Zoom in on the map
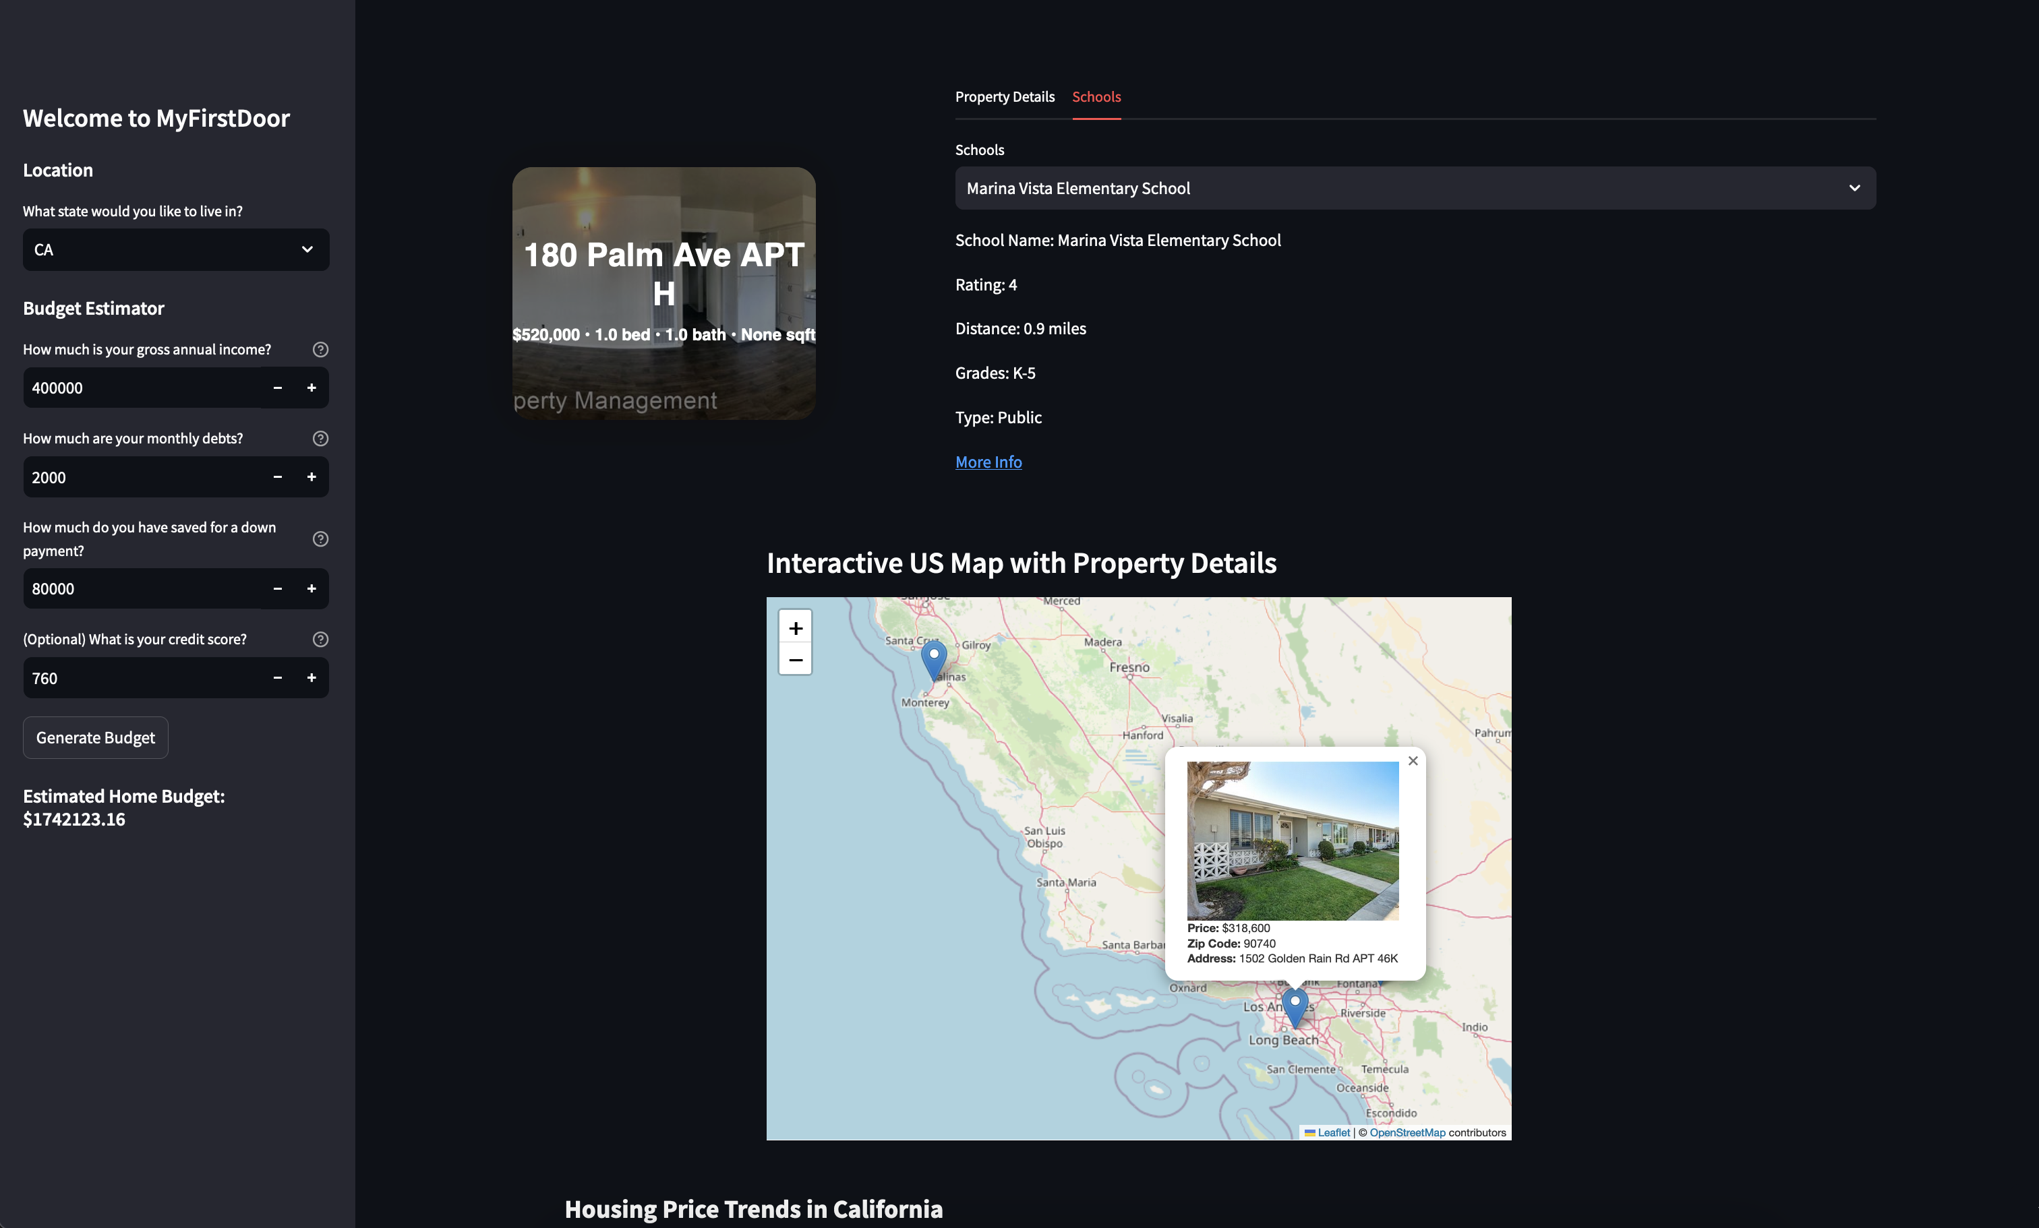2039x1228 pixels. pyautogui.click(x=794, y=627)
